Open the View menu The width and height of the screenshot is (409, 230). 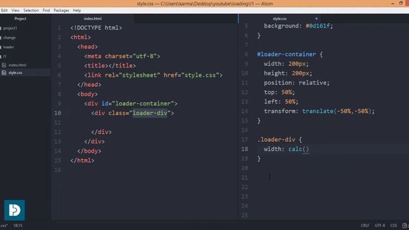[x=15, y=10]
